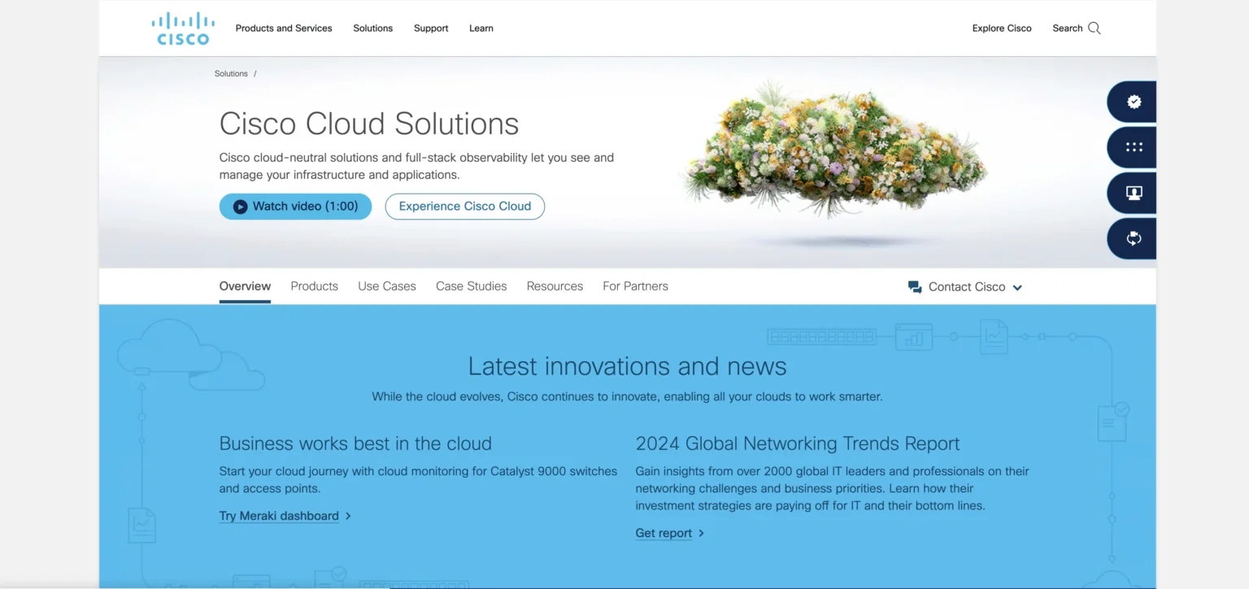Click the Get report link
Viewport: 1249px width, 589px height.
click(664, 533)
